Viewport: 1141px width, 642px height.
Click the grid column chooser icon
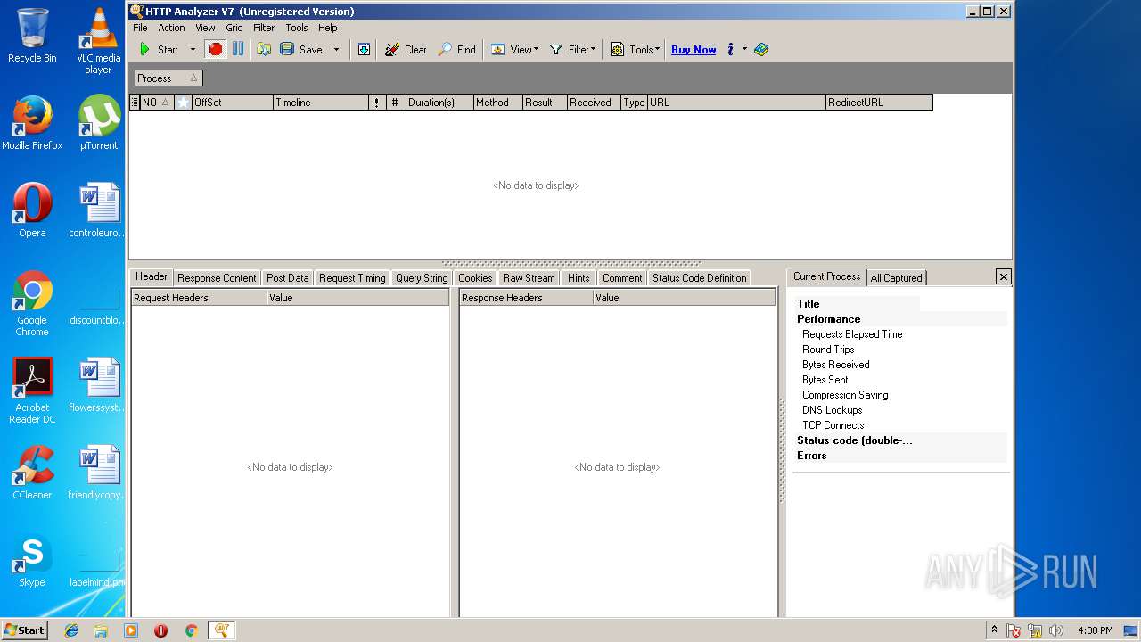(x=135, y=103)
